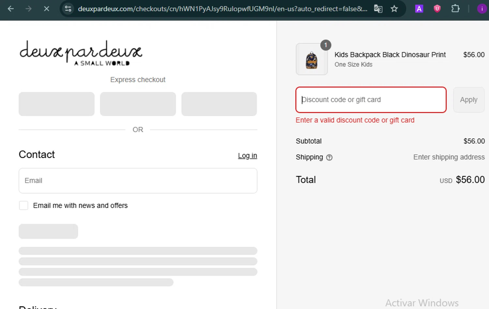489x309 pixels.
Task: Open the Kids Backpack product thumbnail
Action: point(312,59)
